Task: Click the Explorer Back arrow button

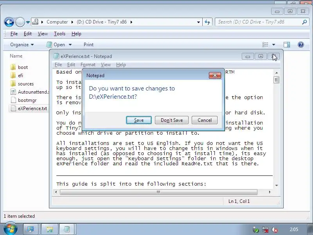Action: pyautogui.click(x=9, y=22)
